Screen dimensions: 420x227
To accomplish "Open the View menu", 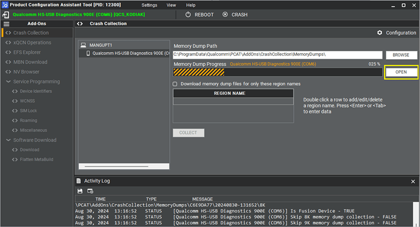I will pos(171,5).
